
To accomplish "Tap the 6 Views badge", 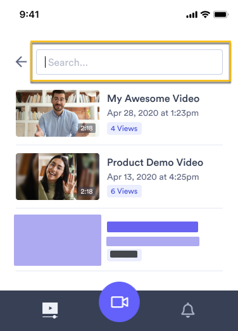I will (x=124, y=191).
